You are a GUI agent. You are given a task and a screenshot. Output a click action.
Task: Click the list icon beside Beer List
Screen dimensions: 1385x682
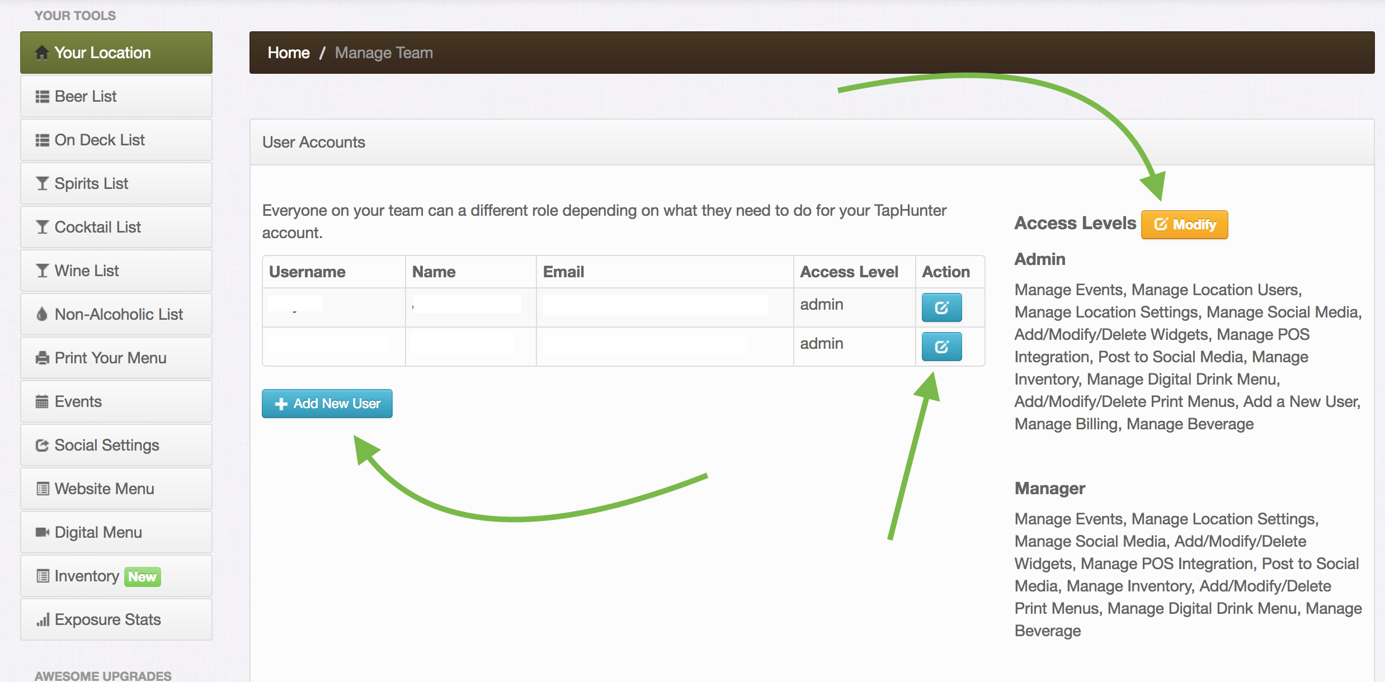tap(42, 97)
